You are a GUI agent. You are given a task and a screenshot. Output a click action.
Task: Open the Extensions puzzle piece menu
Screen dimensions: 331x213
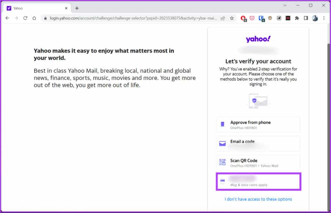click(297, 18)
